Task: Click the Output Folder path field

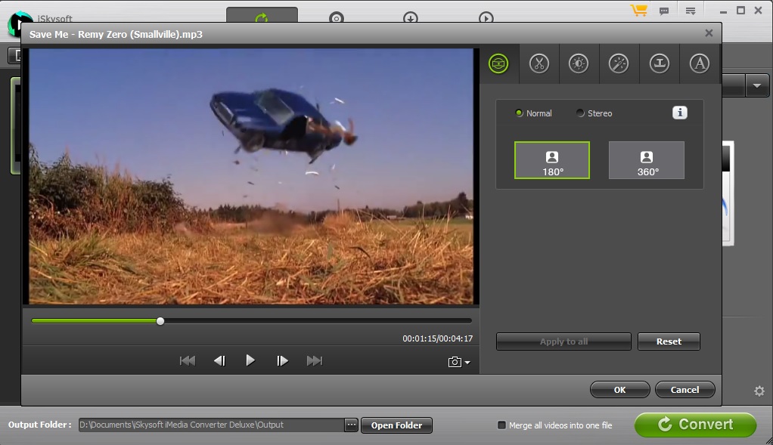Action: point(211,425)
